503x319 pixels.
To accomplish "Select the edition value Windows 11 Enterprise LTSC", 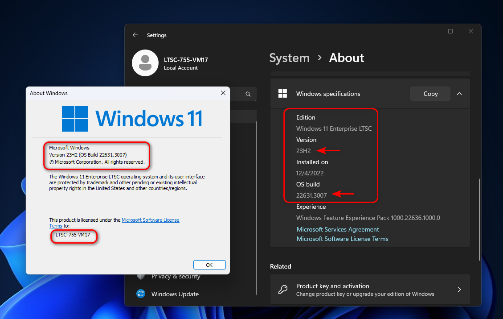I will (x=334, y=128).
